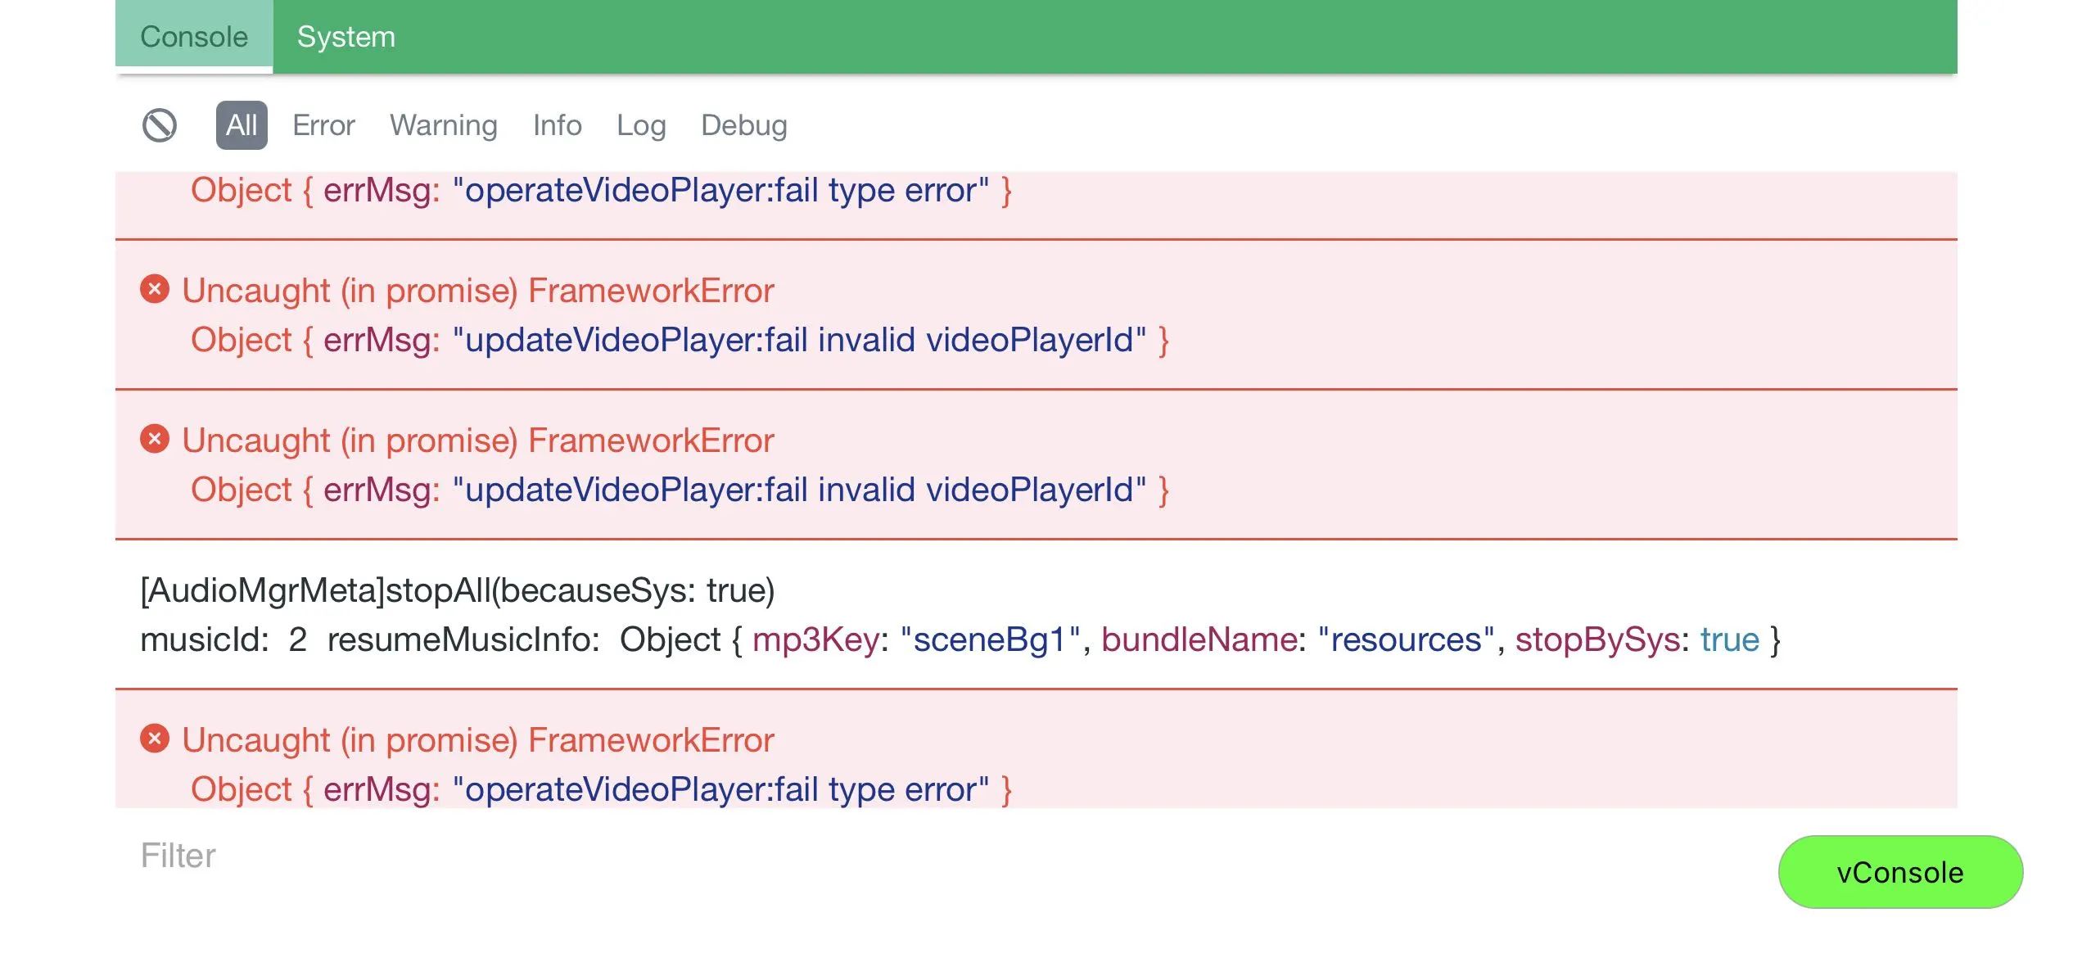
Task: Select the All log filter
Action: tap(242, 125)
